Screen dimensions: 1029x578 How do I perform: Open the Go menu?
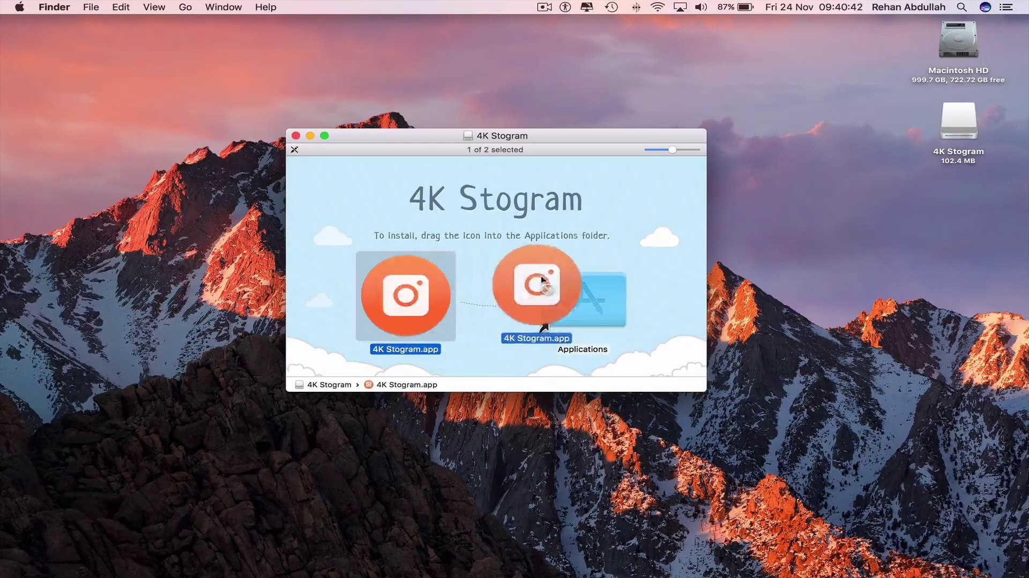[x=185, y=7]
